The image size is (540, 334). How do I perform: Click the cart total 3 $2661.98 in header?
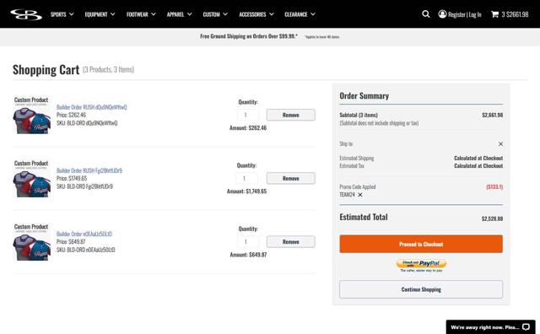pyautogui.click(x=515, y=14)
